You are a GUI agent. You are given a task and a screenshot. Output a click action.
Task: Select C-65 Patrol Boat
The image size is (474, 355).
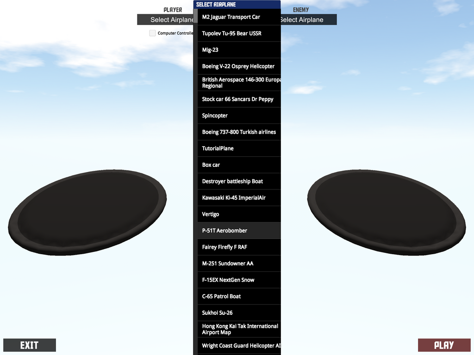pyautogui.click(x=239, y=296)
